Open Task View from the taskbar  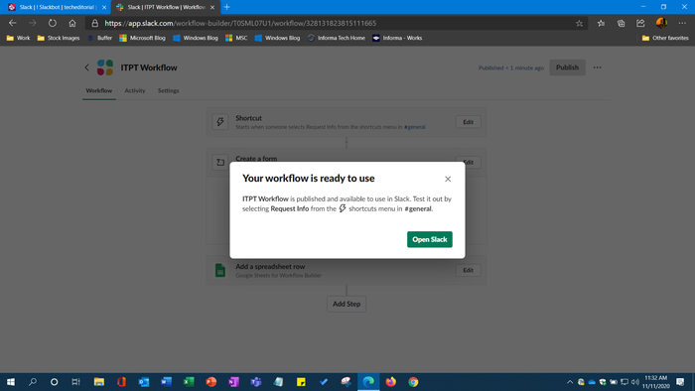point(75,382)
